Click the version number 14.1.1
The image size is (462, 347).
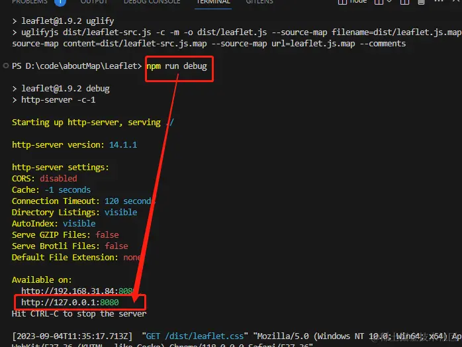123,145
